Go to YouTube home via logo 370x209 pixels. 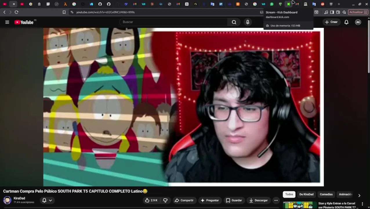point(24,22)
